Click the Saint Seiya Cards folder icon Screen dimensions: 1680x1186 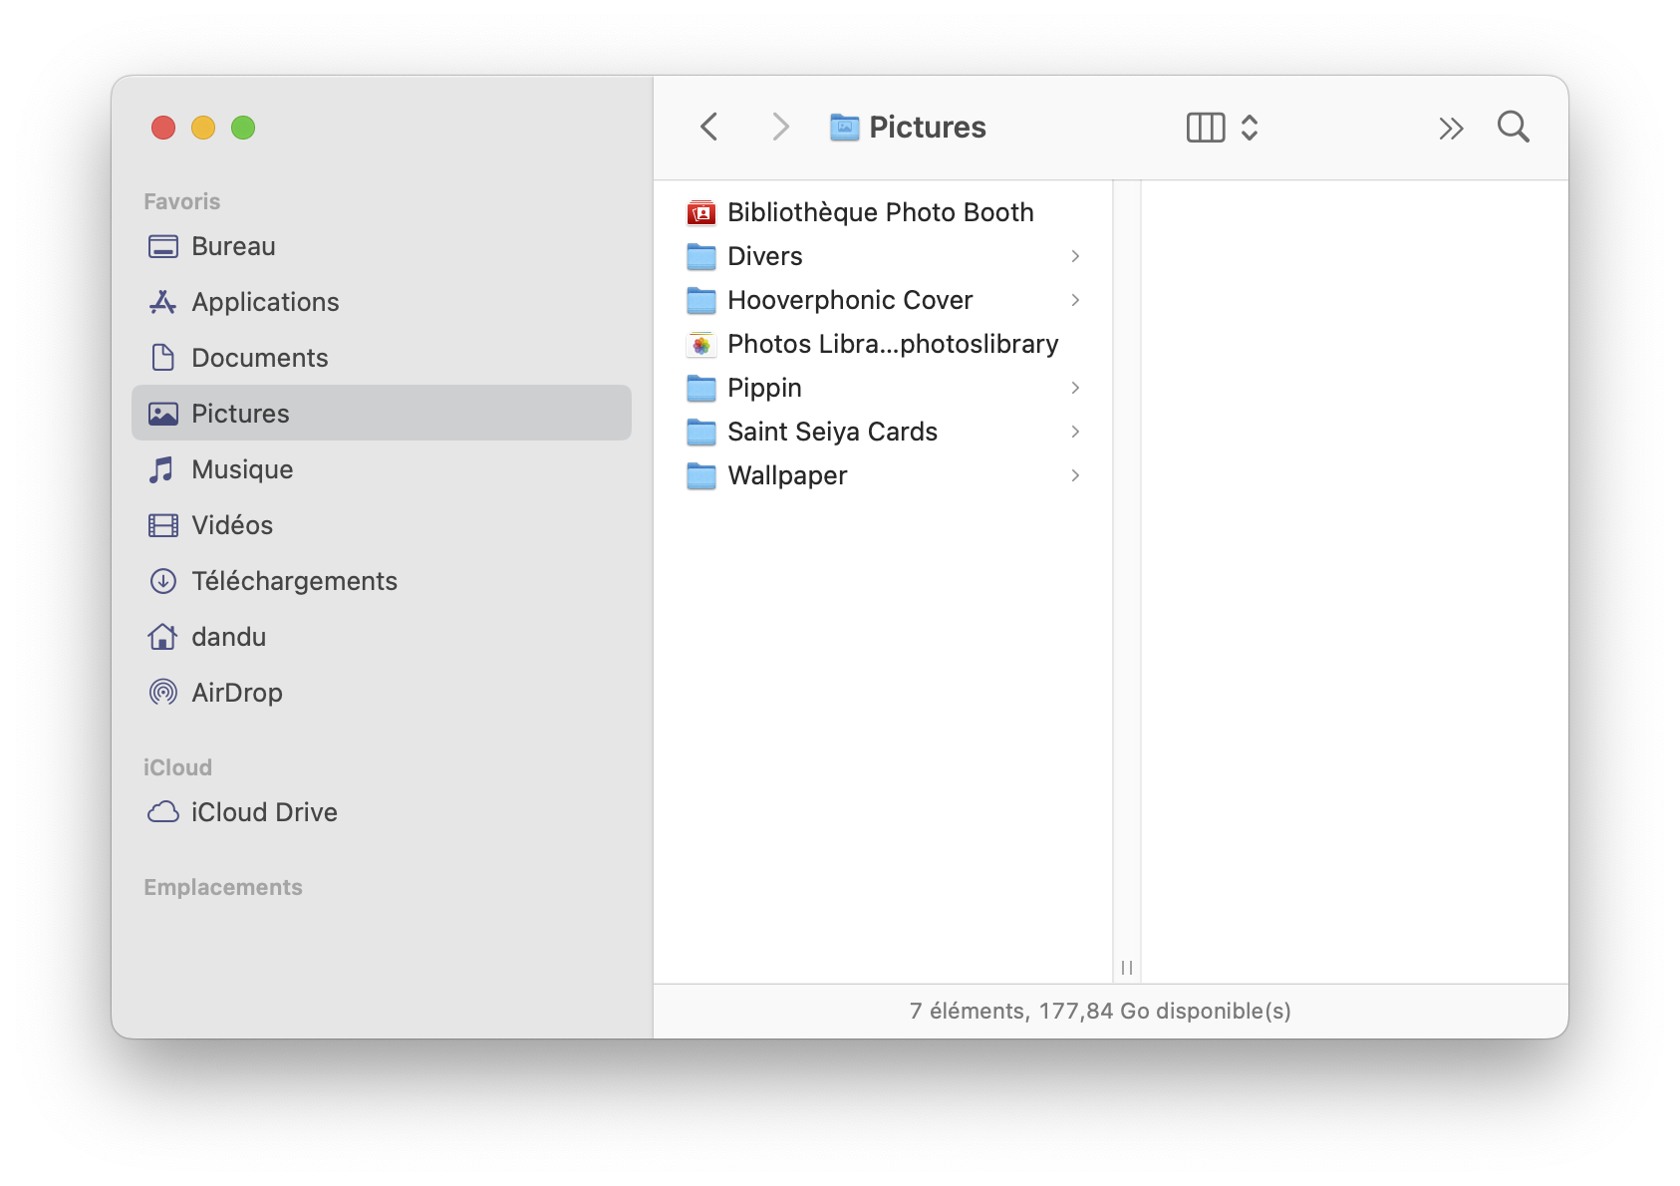701,432
